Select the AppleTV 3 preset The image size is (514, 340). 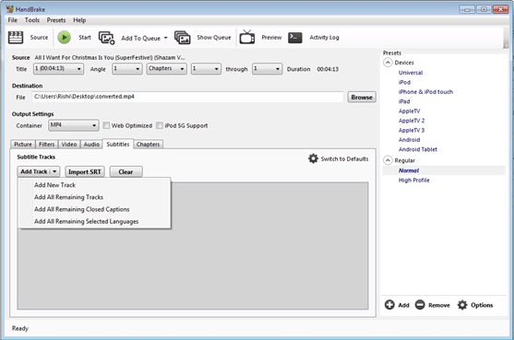[x=412, y=130]
